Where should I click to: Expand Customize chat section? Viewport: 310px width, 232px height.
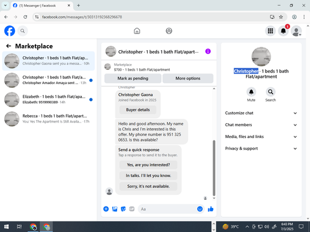[x=261, y=113]
